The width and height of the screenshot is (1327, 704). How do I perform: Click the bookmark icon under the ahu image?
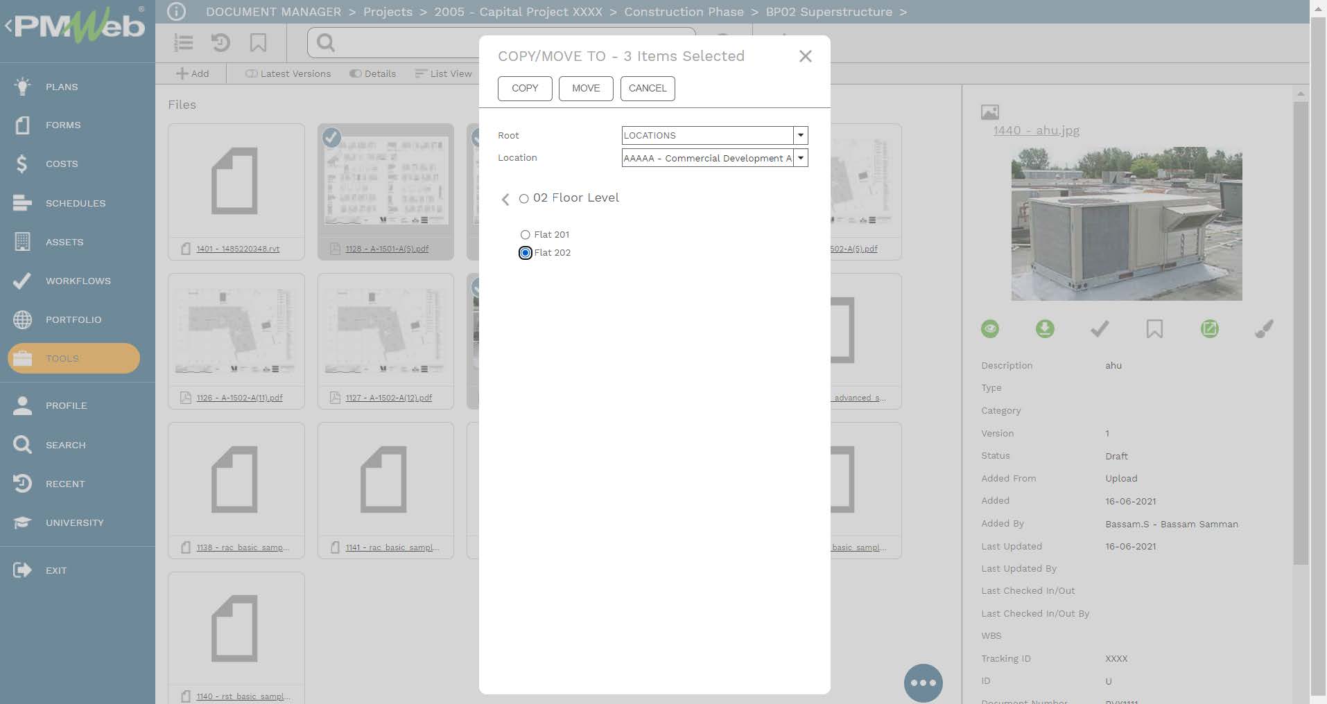[1154, 329]
